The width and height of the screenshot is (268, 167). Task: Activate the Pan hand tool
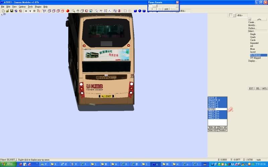click(78, 11)
